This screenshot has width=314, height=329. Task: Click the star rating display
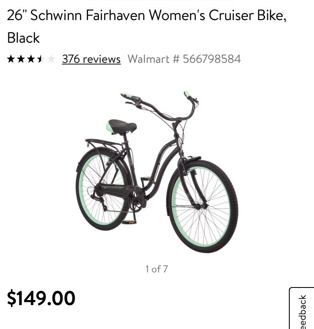click(x=31, y=59)
